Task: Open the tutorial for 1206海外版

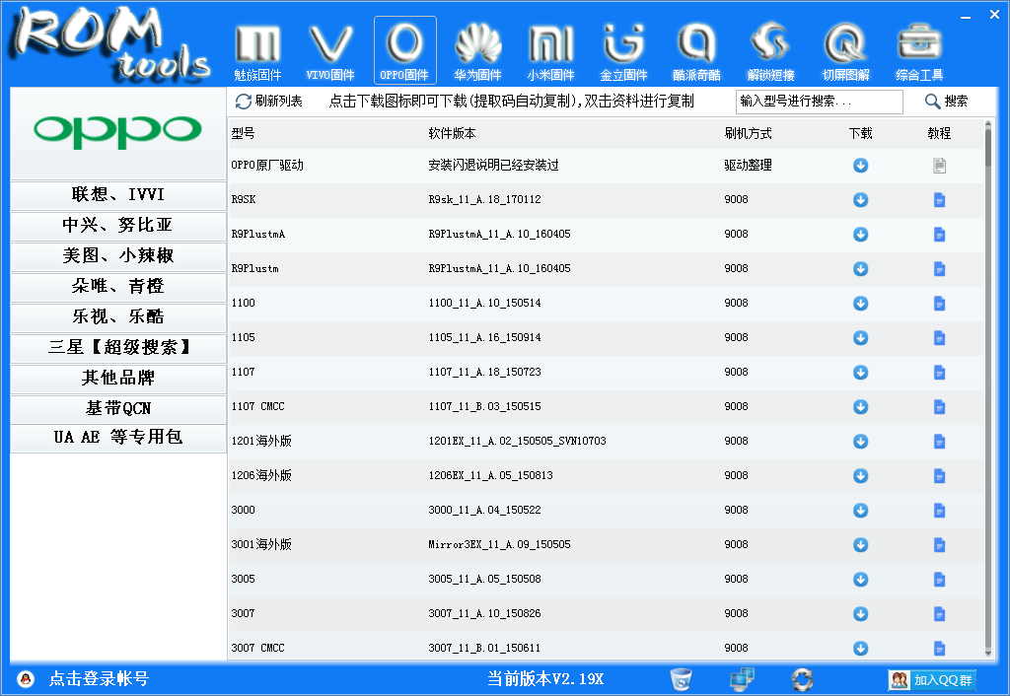Action: [x=939, y=476]
